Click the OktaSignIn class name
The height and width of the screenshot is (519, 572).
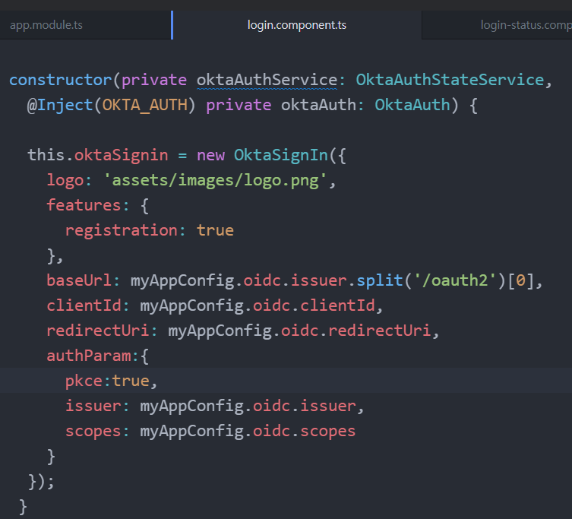coord(281,155)
